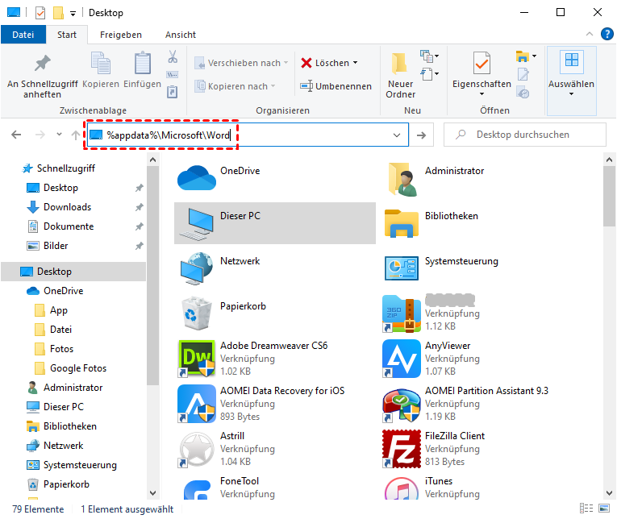This screenshot has width=617, height=519.
Task: Select the Bibliotheken folder icon
Action: click(402, 224)
